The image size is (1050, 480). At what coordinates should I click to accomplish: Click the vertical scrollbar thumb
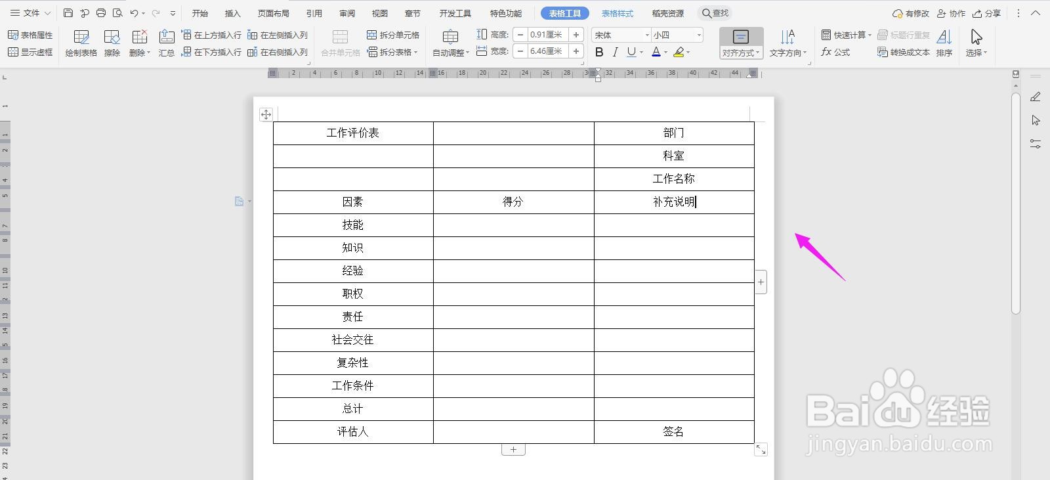tap(1016, 204)
